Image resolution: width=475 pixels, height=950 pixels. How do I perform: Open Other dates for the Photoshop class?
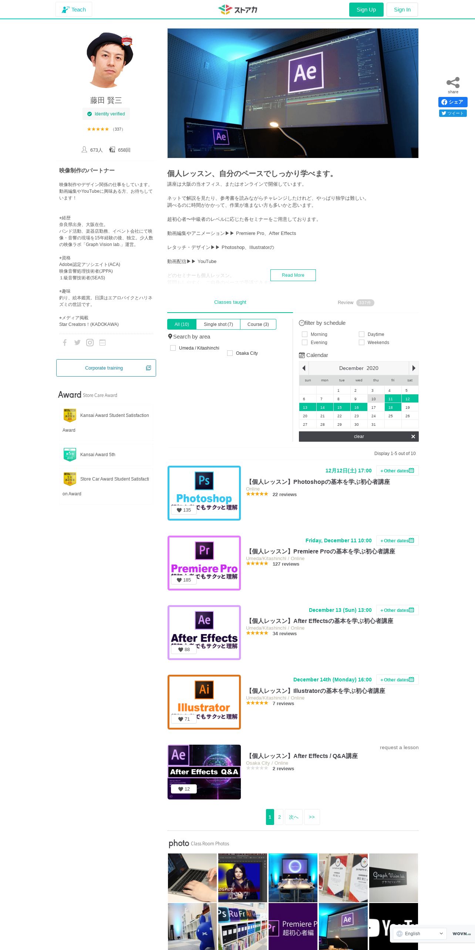click(x=397, y=471)
